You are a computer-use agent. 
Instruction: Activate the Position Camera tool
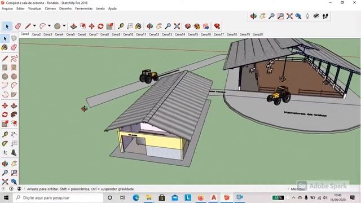click(x=307, y=16)
